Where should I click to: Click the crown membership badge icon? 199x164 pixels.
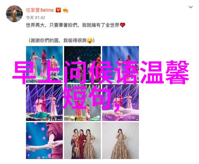65,10
